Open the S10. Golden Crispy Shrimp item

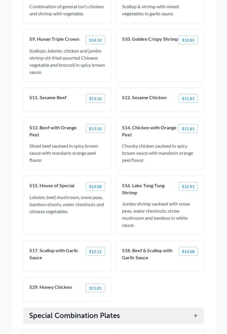pyautogui.click(x=150, y=39)
